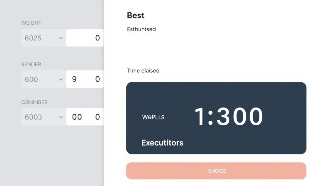This screenshot has height=186, width=326.
Task: Click the chevron on the WEIGHT selector
Action: coord(60,38)
